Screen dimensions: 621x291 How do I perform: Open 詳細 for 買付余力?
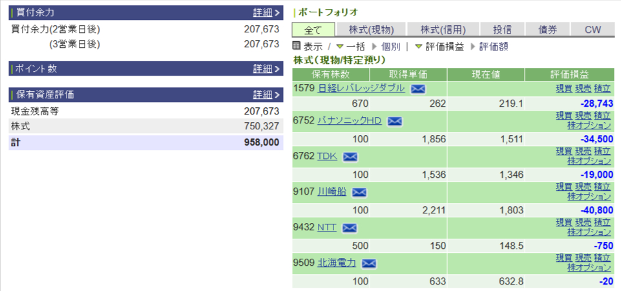(266, 13)
